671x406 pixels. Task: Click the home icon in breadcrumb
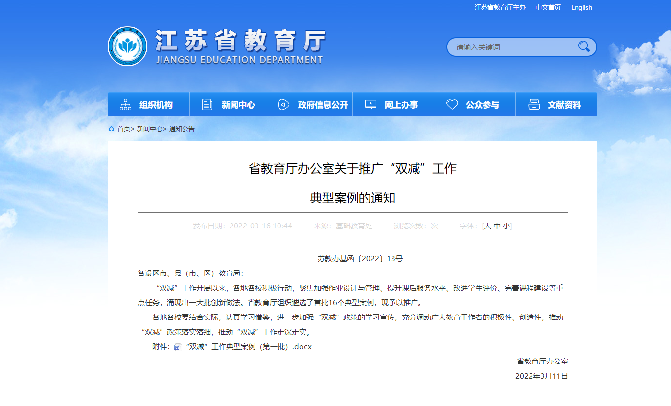point(112,129)
